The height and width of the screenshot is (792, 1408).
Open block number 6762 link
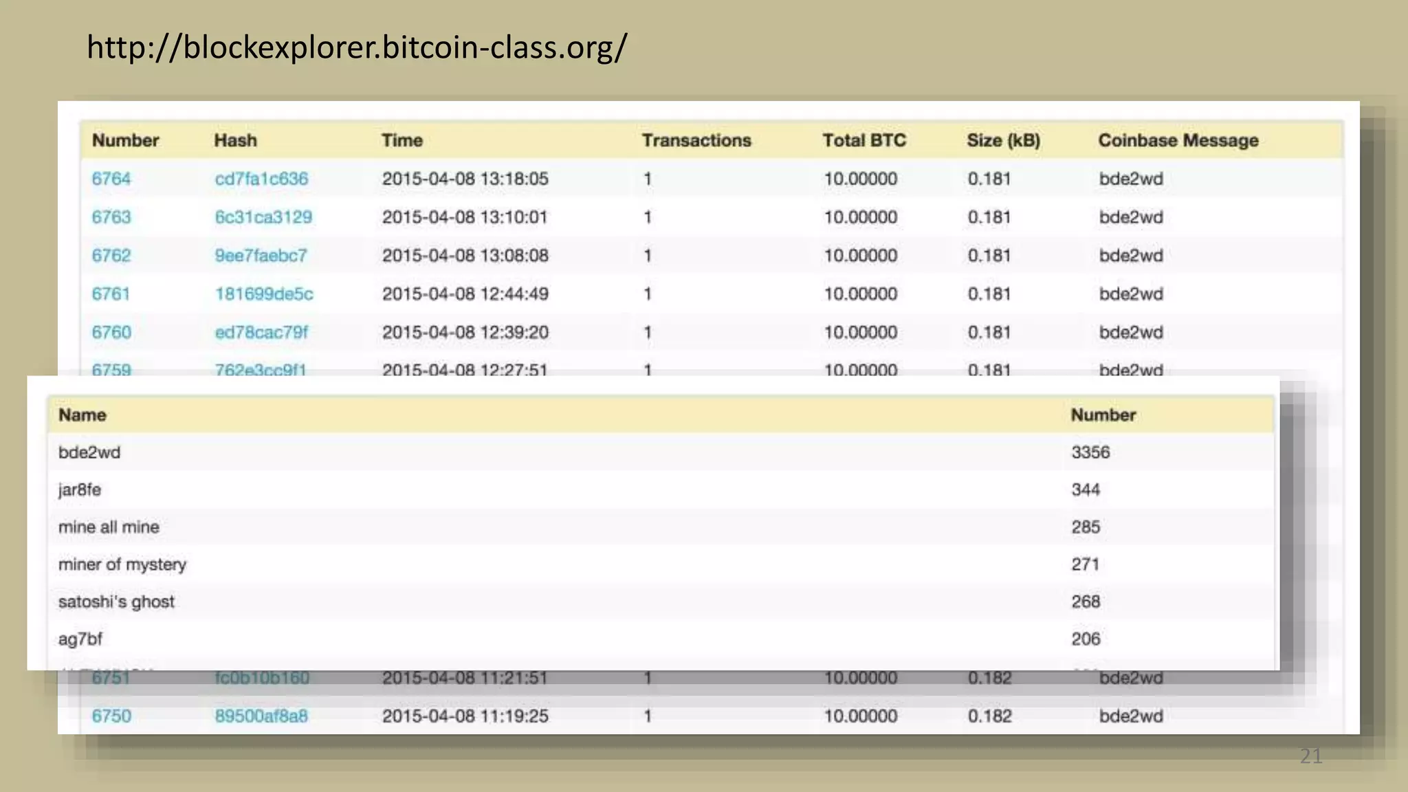(111, 256)
